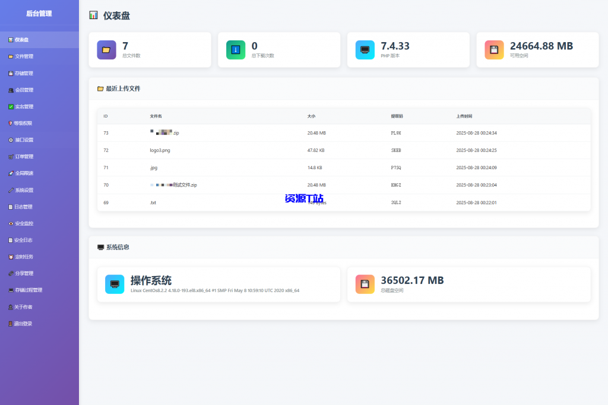The height and width of the screenshot is (405, 608).
Task: Open 定时任务 scheduled tasks
Action: coord(27,256)
